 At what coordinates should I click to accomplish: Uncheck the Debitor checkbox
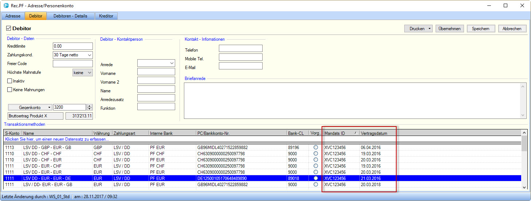(9, 28)
